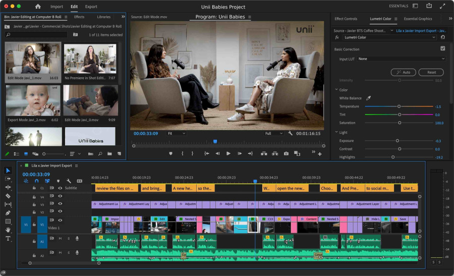
Task: Click the Export Frame camera icon
Action: [x=286, y=153]
